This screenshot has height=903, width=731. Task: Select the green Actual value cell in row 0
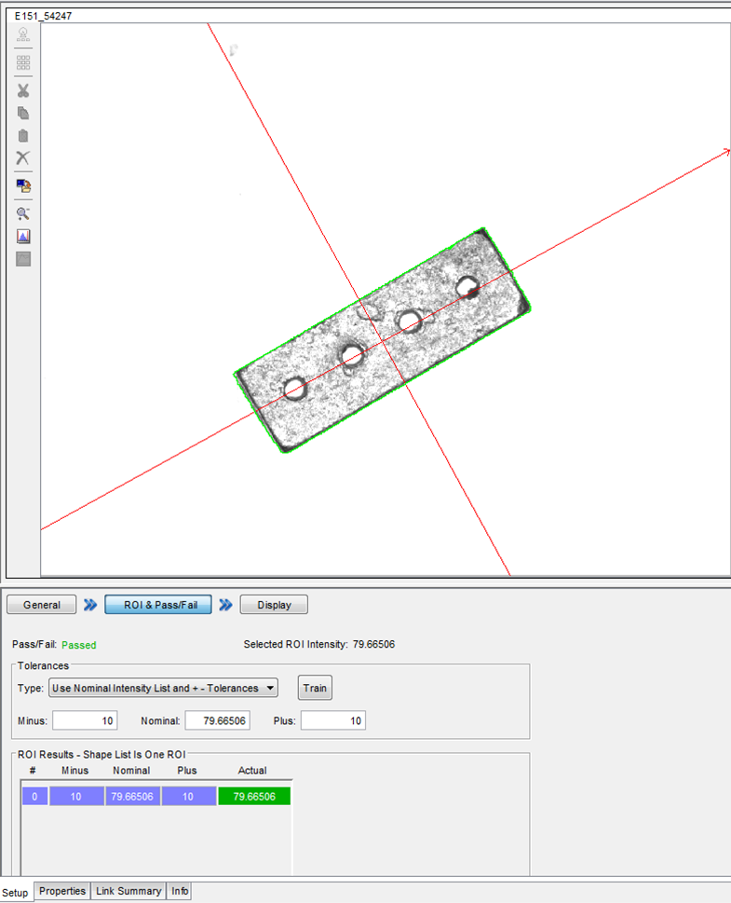pos(254,796)
